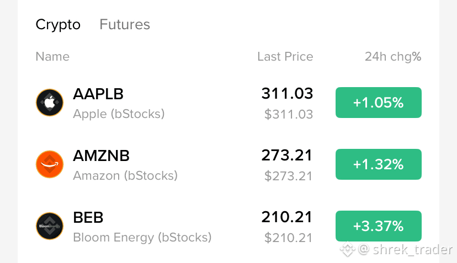Open the AMZNB Amazon token icon
The width and height of the screenshot is (457, 263).
click(50, 164)
